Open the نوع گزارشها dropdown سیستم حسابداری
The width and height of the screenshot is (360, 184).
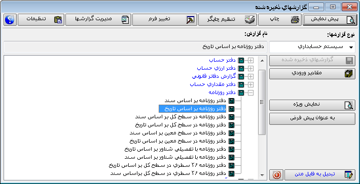point(312,47)
